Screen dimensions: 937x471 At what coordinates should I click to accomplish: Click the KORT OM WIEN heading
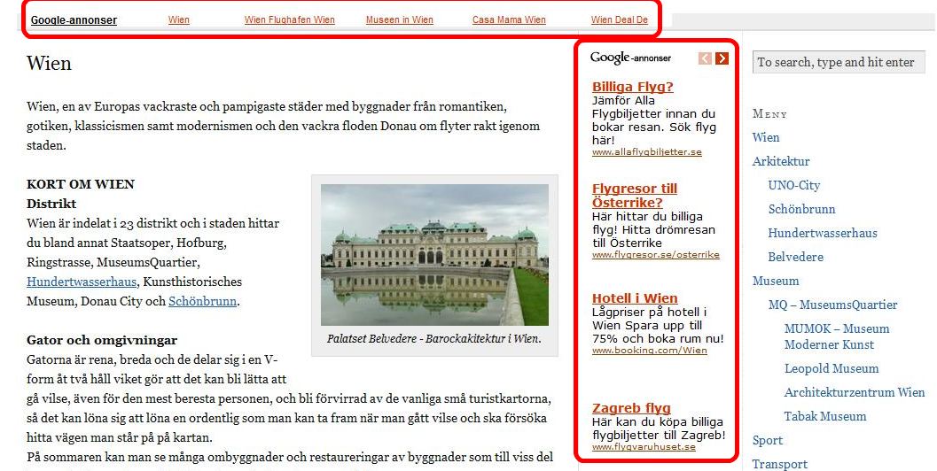[x=81, y=184]
